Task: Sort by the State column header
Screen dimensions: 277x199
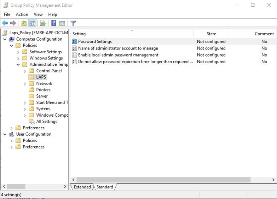Action: point(211,34)
